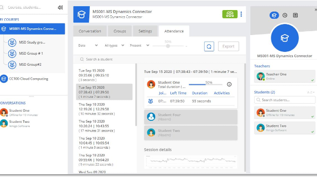This screenshot has height=178, width=317.
Task: Open MSD Study group icon
Action: [x=12, y=42]
